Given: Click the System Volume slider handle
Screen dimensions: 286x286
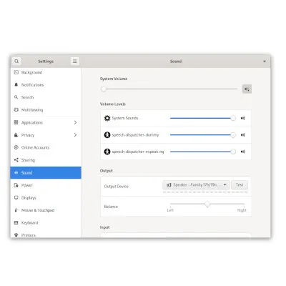Looking at the screenshot, I should point(103,89).
